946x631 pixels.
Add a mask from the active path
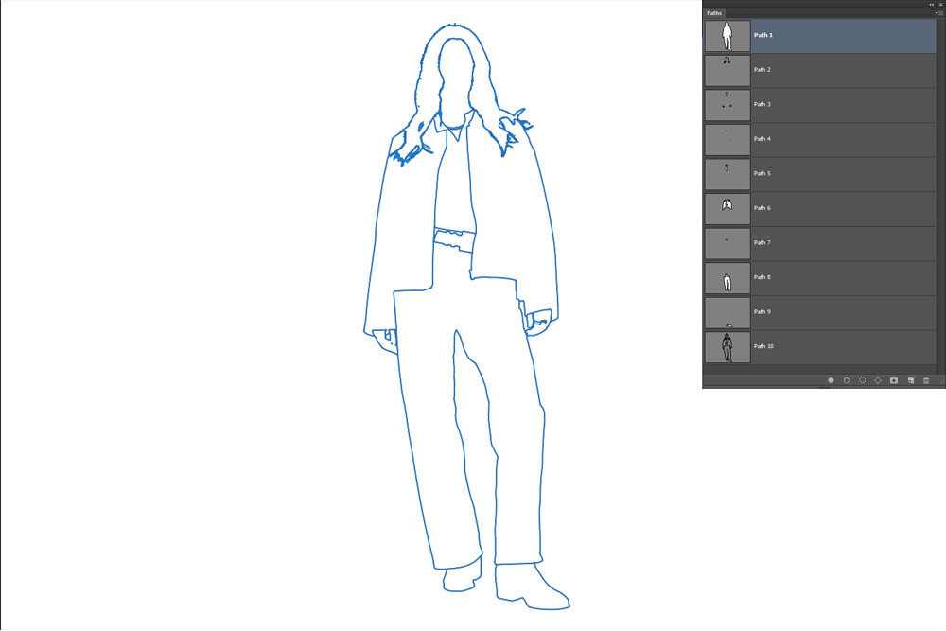click(894, 380)
